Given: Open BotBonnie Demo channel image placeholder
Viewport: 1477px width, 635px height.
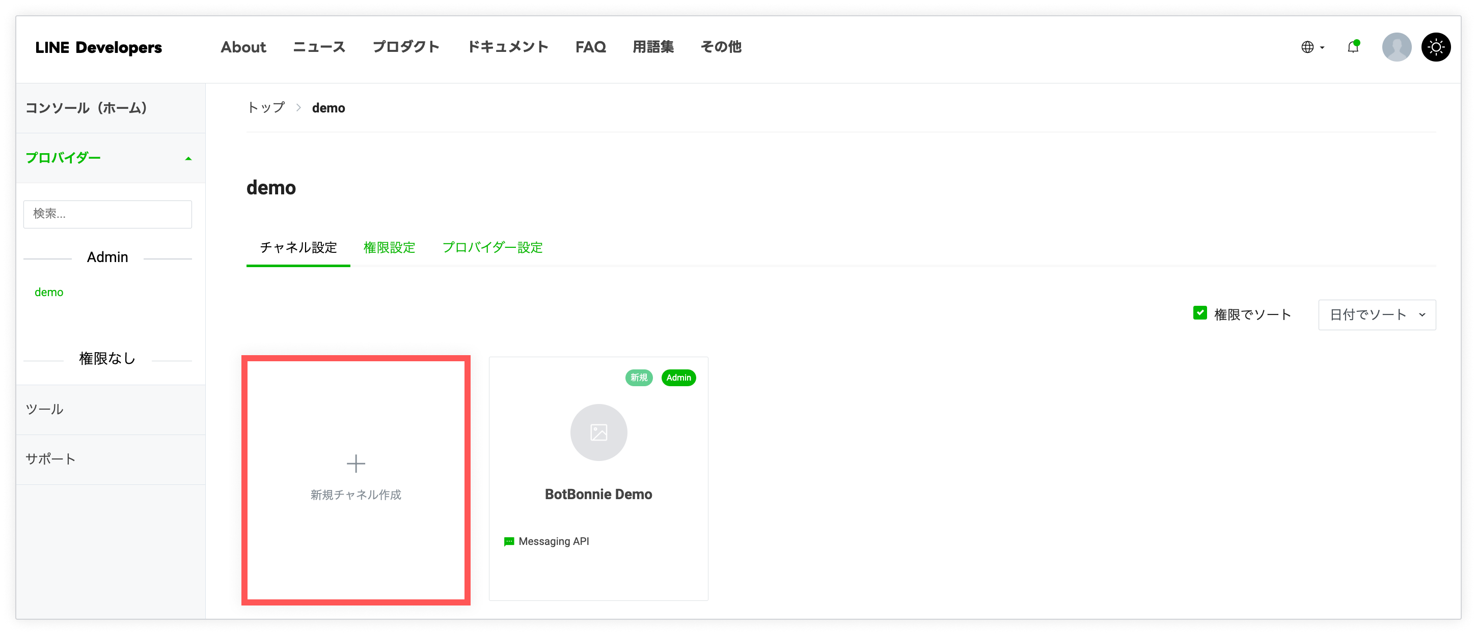Looking at the screenshot, I should click(598, 432).
